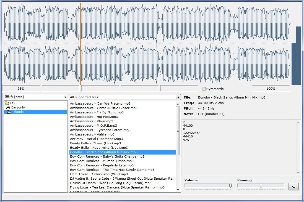
Task: Pick Beady Belle - Closer (Live).mp3 file
Action: tap(95, 143)
